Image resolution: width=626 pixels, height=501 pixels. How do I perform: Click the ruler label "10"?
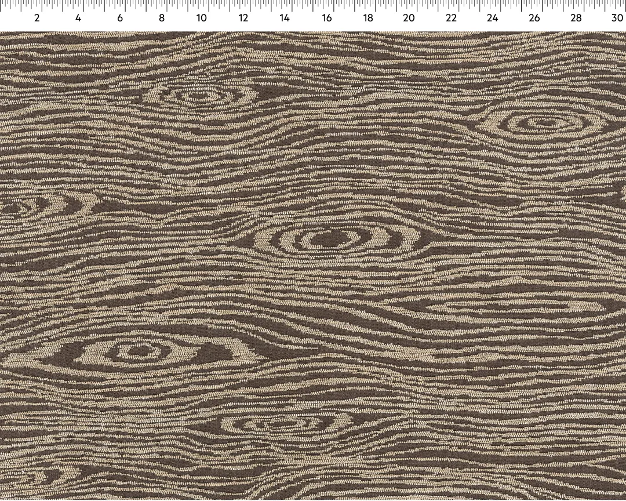point(202,18)
